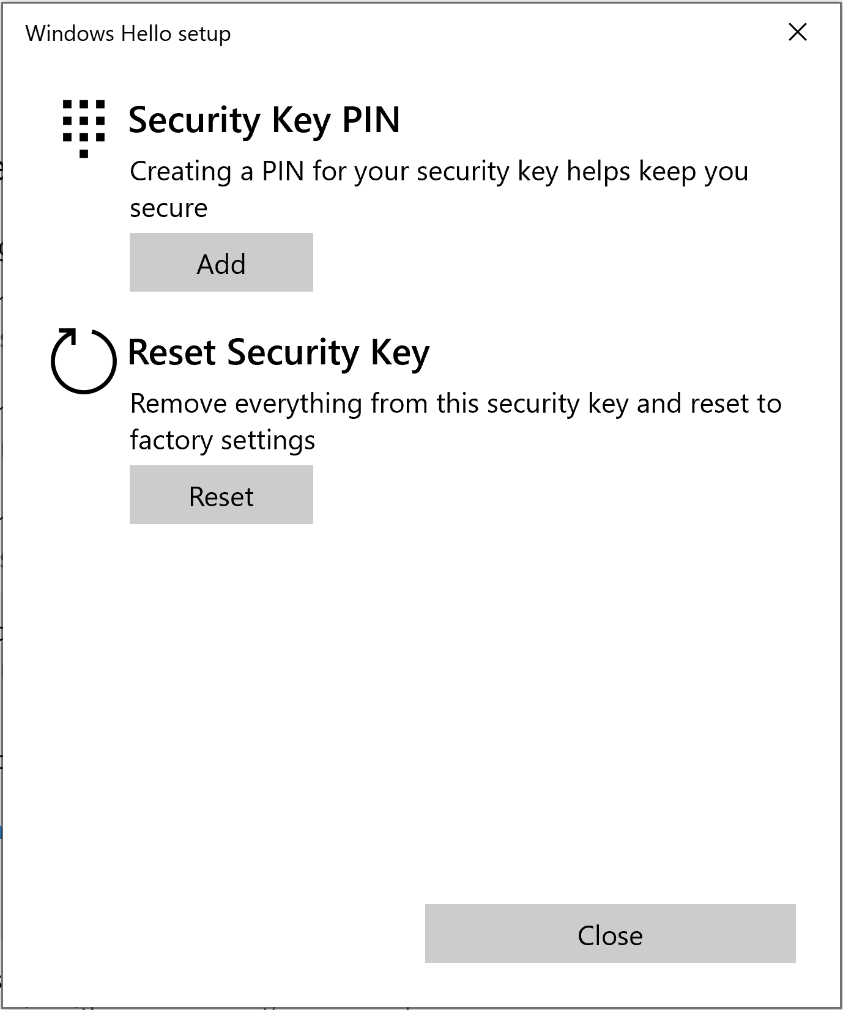This screenshot has height=1010, width=843.
Task: Click the word "Reset" in the second heading
Action: pos(171,353)
